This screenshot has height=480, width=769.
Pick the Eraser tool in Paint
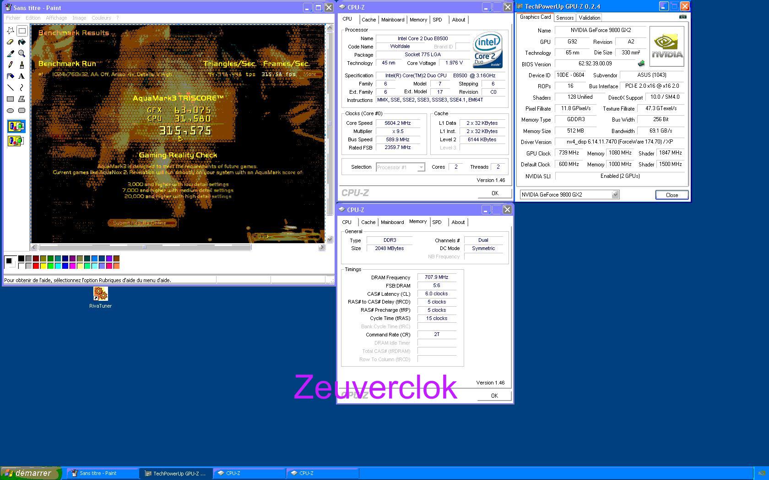click(11, 42)
